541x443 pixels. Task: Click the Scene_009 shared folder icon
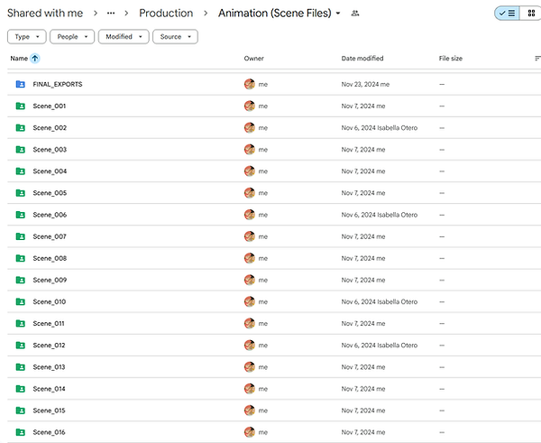click(21, 280)
